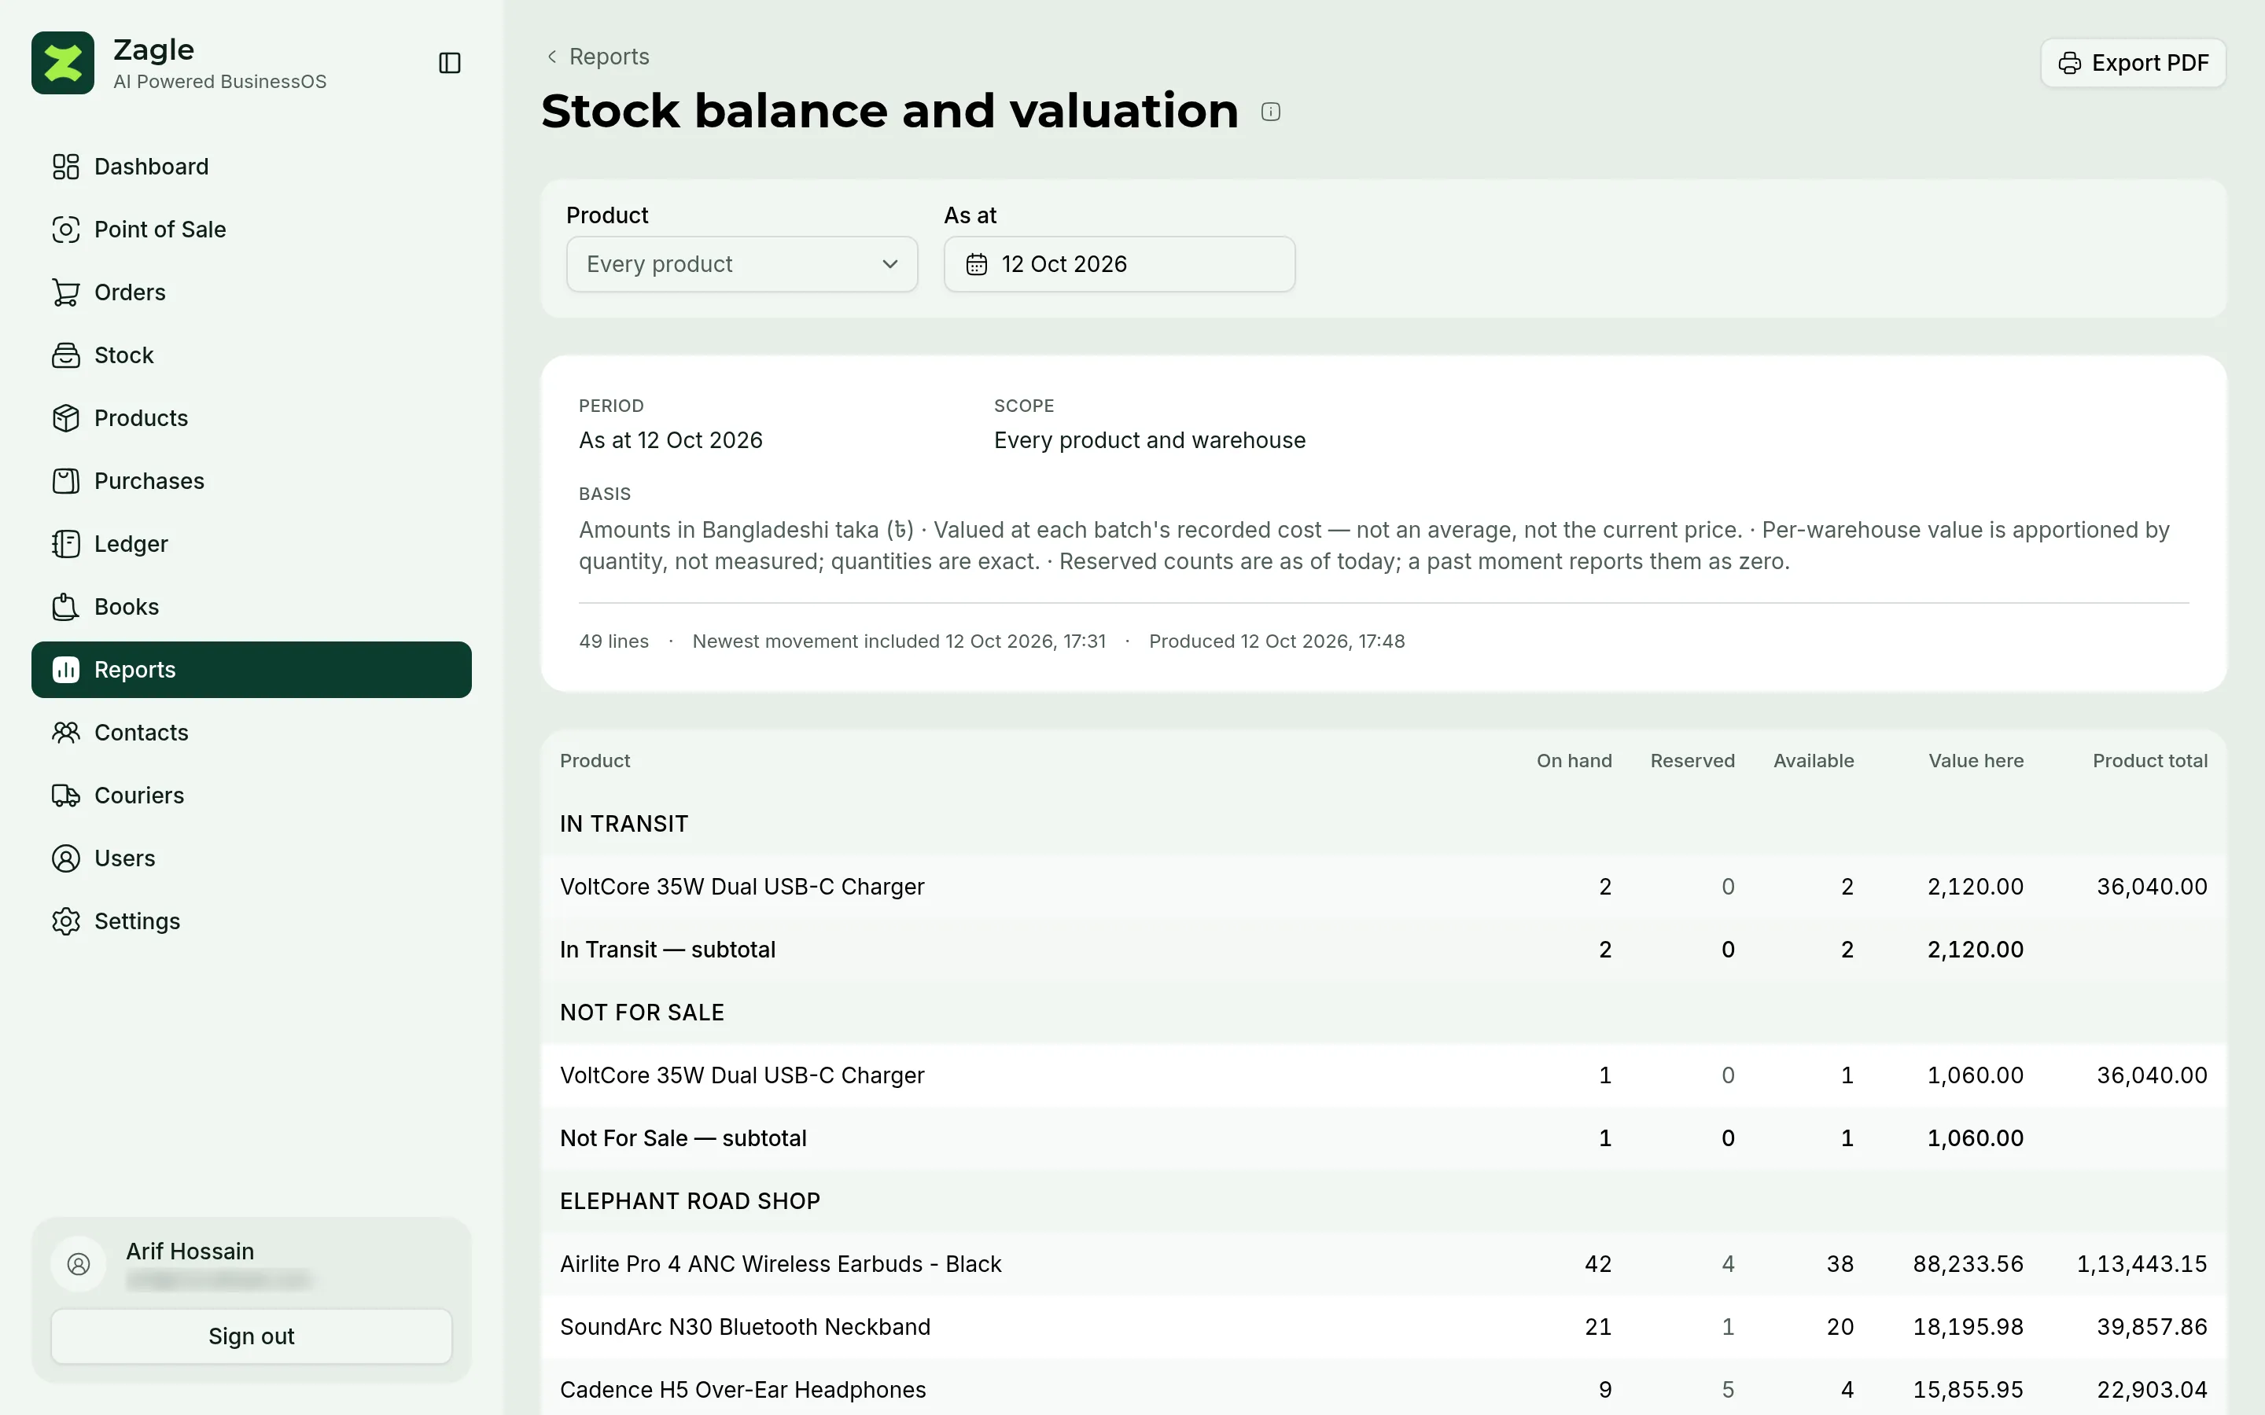This screenshot has width=2265, height=1415.
Task: Click the Sign out button
Action: coord(251,1336)
